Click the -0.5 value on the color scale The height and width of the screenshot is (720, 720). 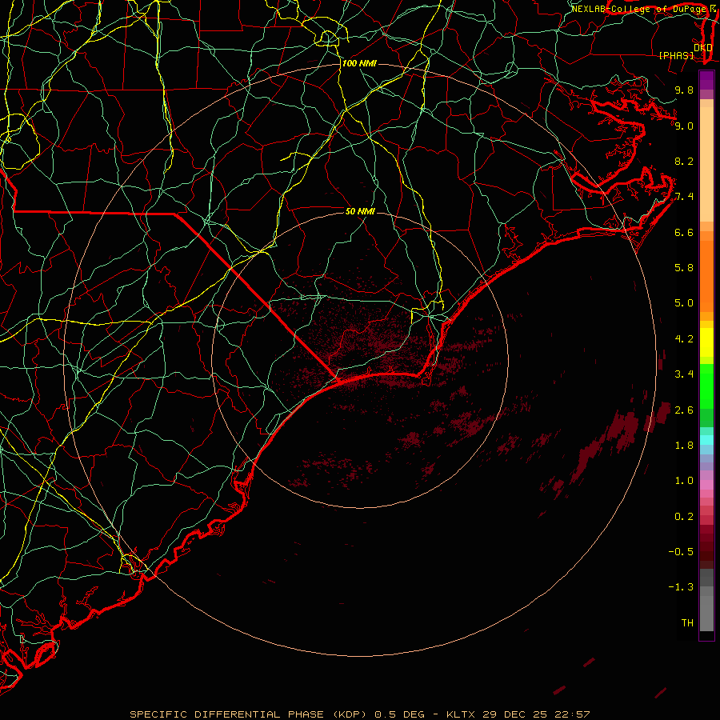(681, 552)
